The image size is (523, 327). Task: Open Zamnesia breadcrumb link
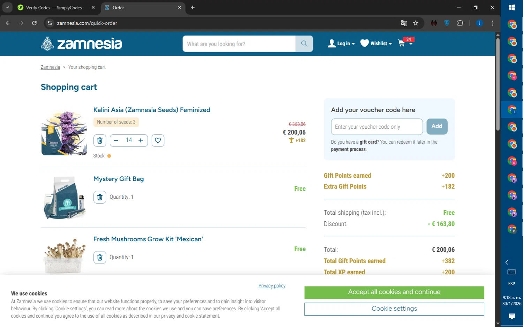(50, 67)
